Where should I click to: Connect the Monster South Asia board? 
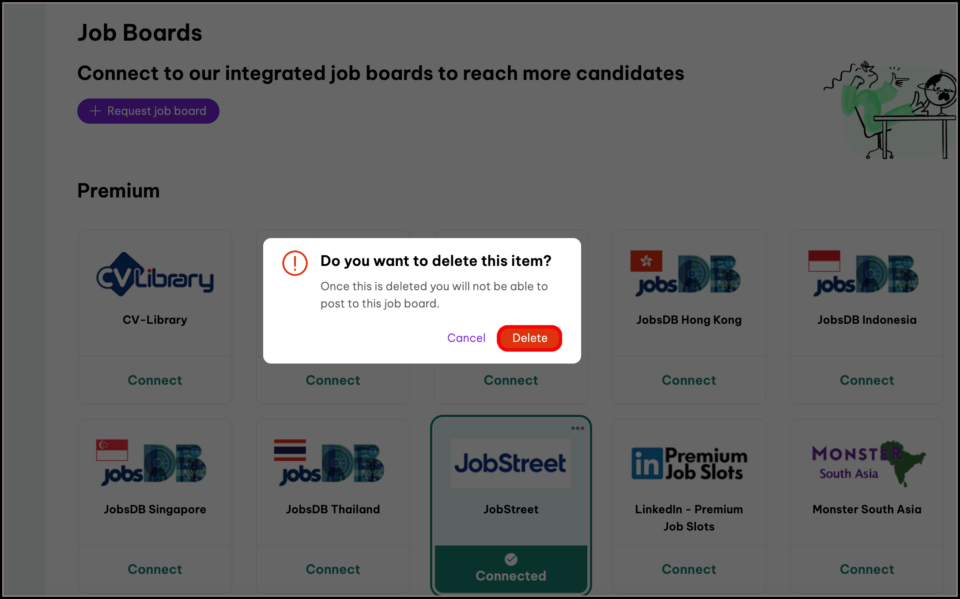click(x=866, y=569)
